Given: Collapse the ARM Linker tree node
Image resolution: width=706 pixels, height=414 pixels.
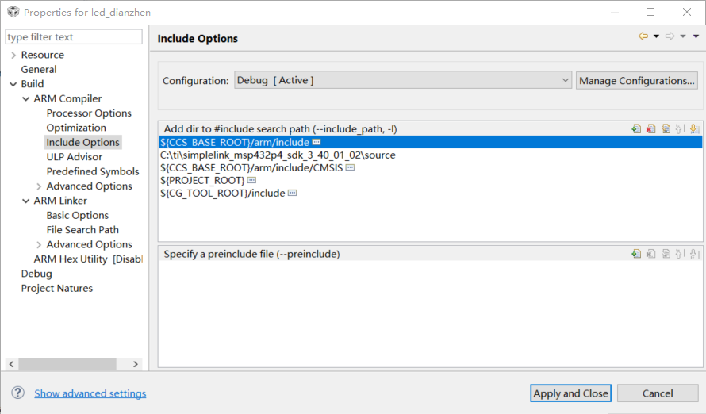Looking at the screenshot, I should coord(26,201).
